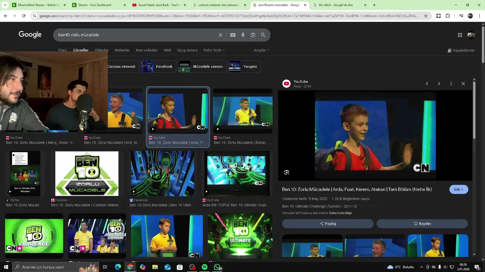Click the 'Kaydet' save button
485x272 pixels.
coord(422,224)
